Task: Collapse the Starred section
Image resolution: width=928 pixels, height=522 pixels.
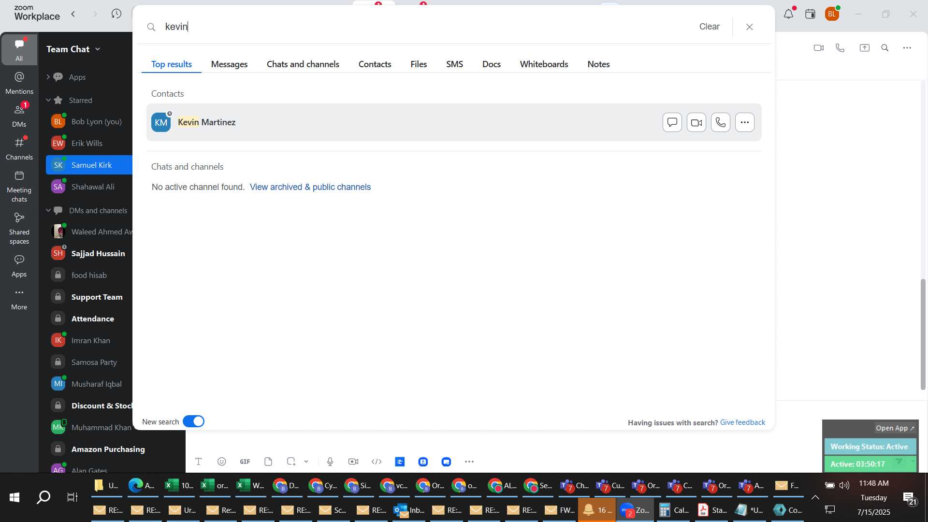Action: [48, 100]
